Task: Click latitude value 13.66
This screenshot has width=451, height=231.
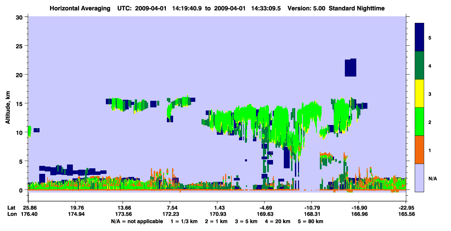Action: coord(123,208)
